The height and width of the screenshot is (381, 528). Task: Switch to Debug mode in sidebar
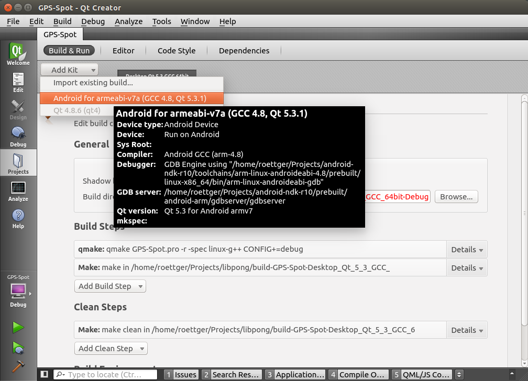[18, 137]
